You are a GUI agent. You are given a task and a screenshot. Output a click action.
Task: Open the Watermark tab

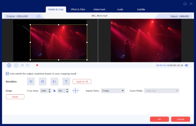click(x=99, y=9)
